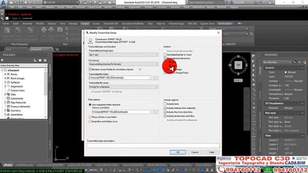Click the Cancel button in dialog
Screen dimensions: 308x173
pos(194,152)
